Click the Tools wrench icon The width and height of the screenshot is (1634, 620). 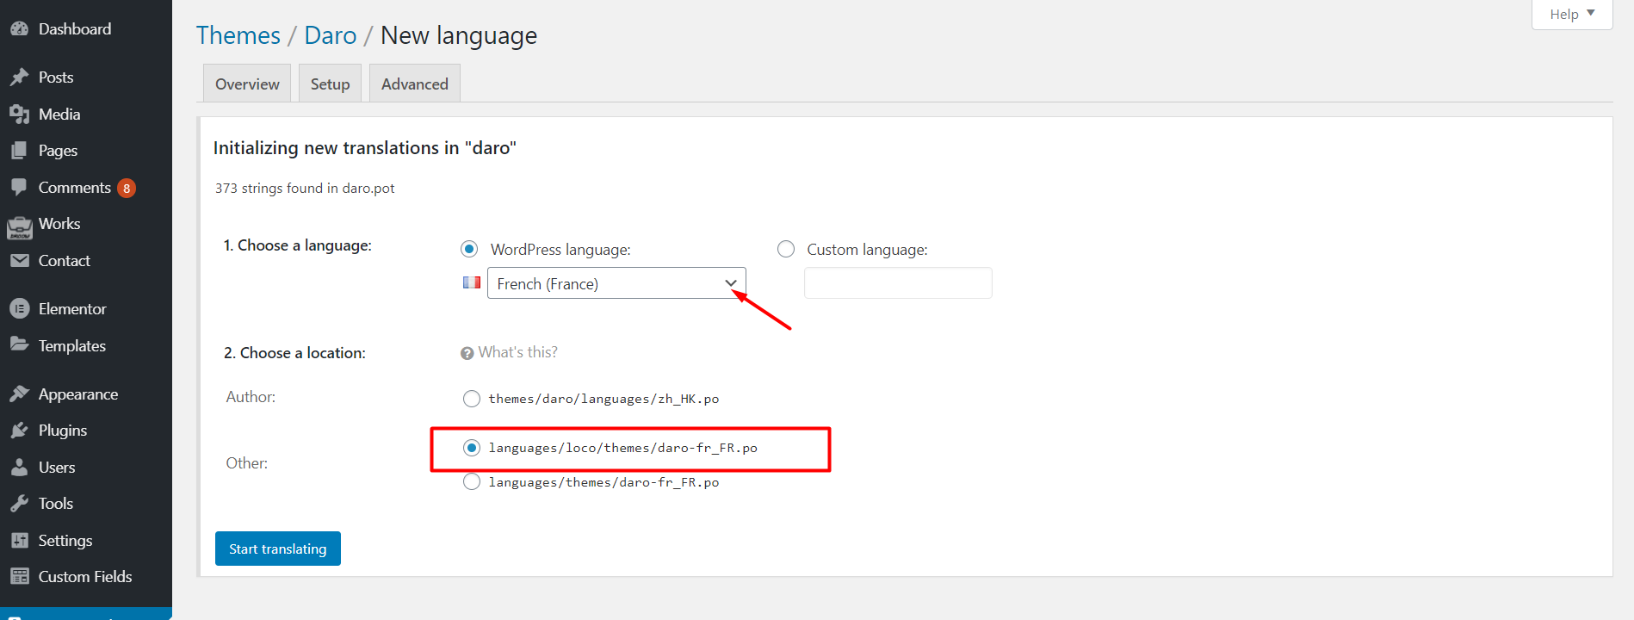(x=19, y=504)
